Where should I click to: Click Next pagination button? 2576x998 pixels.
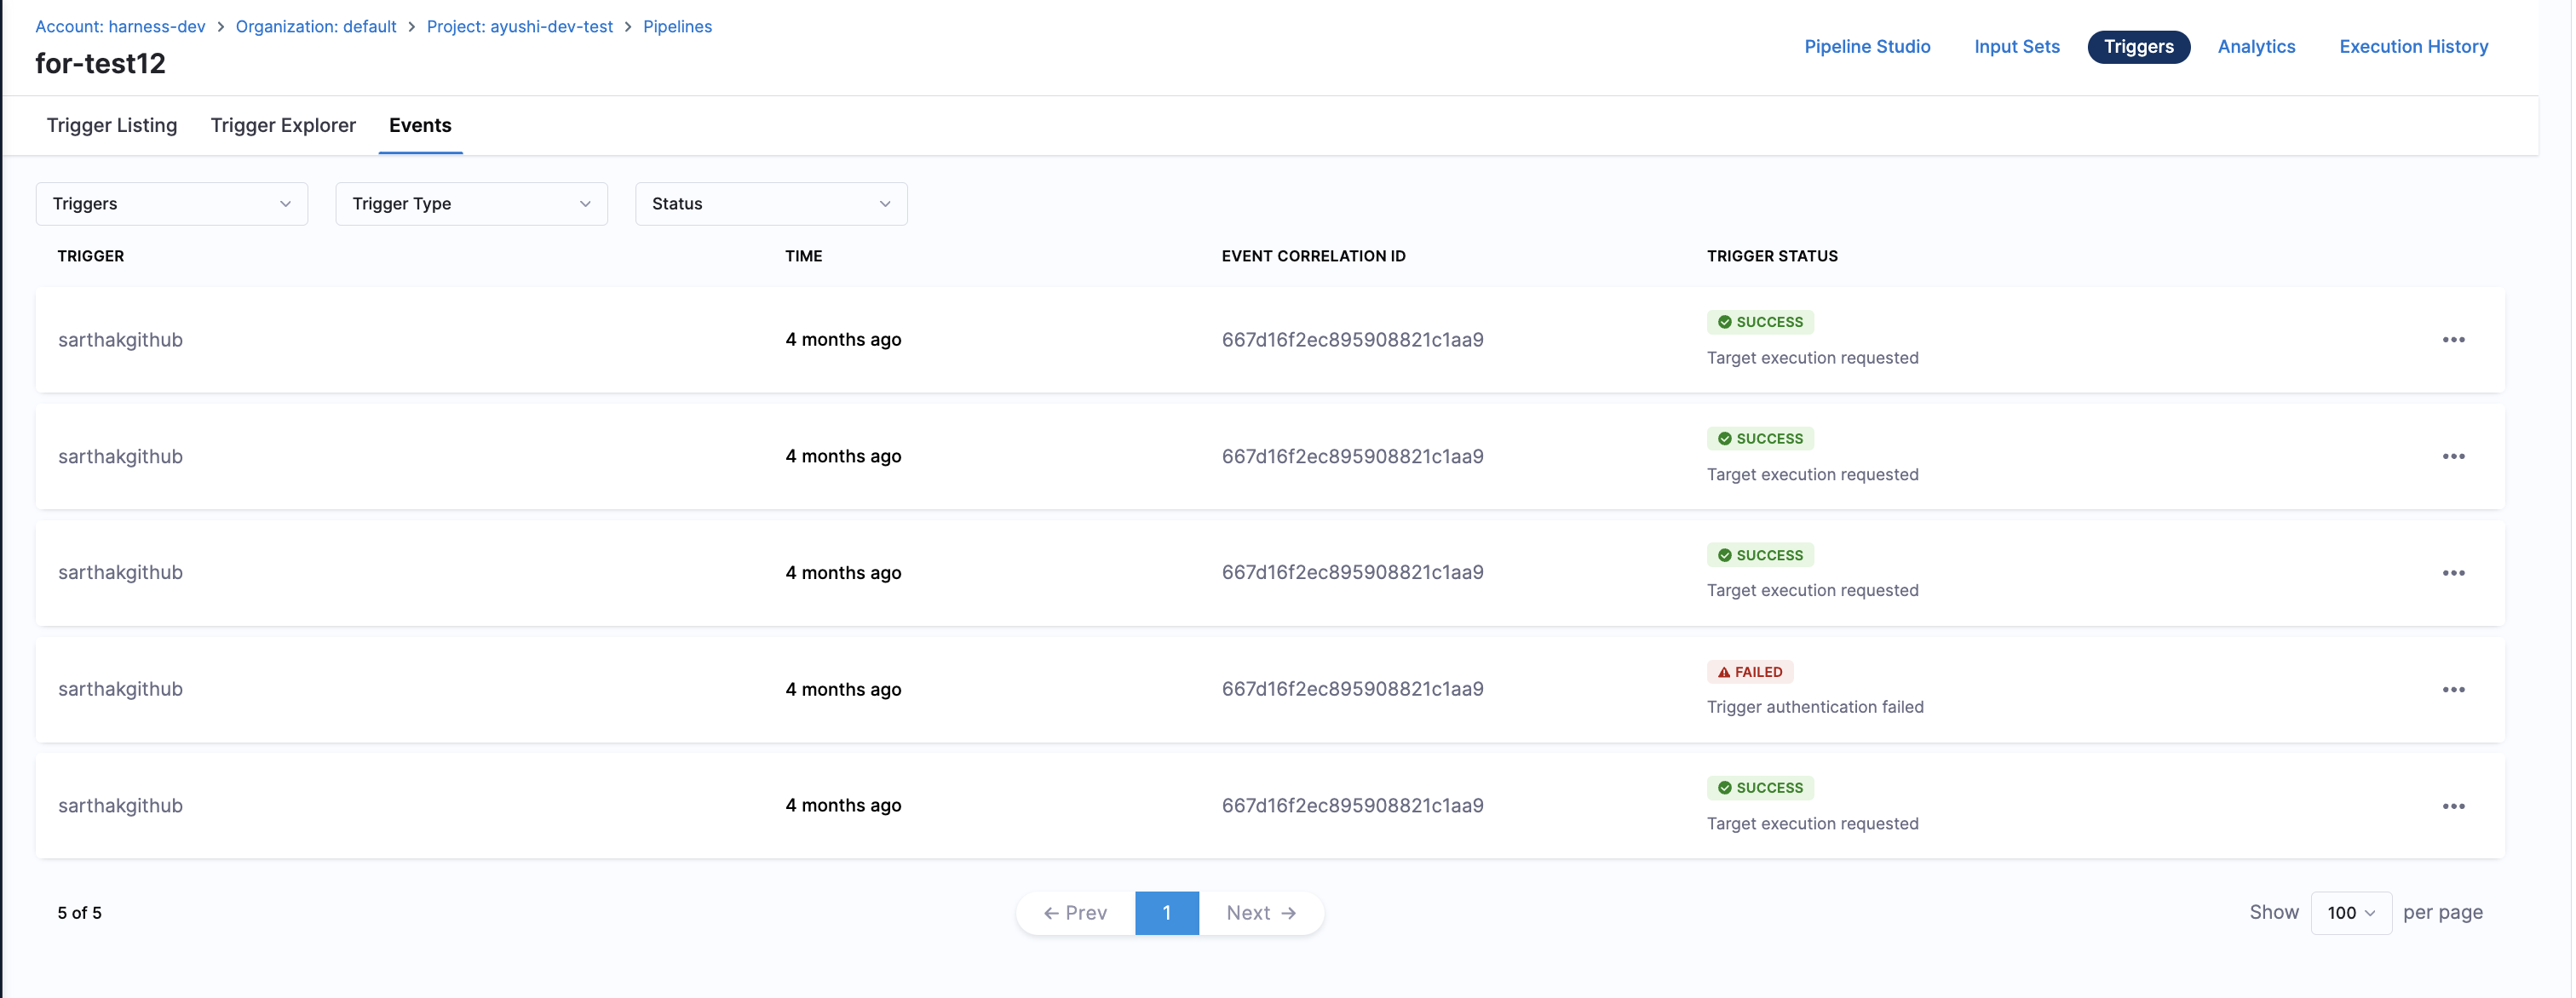click(x=1261, y=913)
